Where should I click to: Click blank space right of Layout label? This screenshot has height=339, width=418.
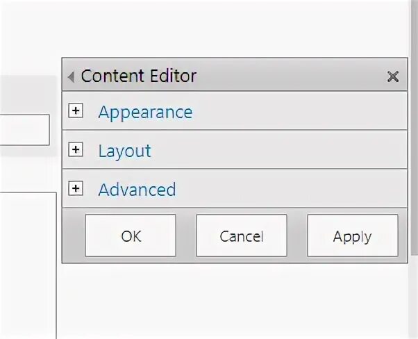[278, 151]
